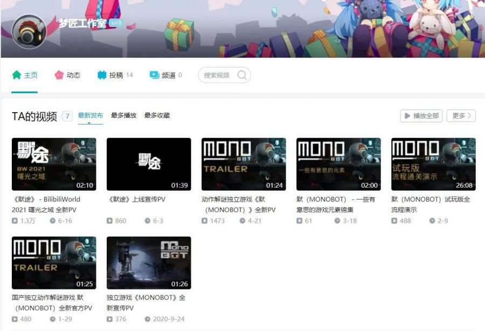The width and height of the screenshot is (485, 331).
Task: Open the BW 2021 曙光之域 video thumbnail
Action: click(54, 164)
